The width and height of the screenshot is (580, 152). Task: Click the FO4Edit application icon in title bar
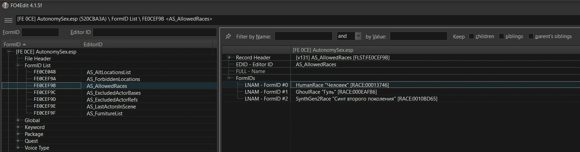click(x=5, y=5)
